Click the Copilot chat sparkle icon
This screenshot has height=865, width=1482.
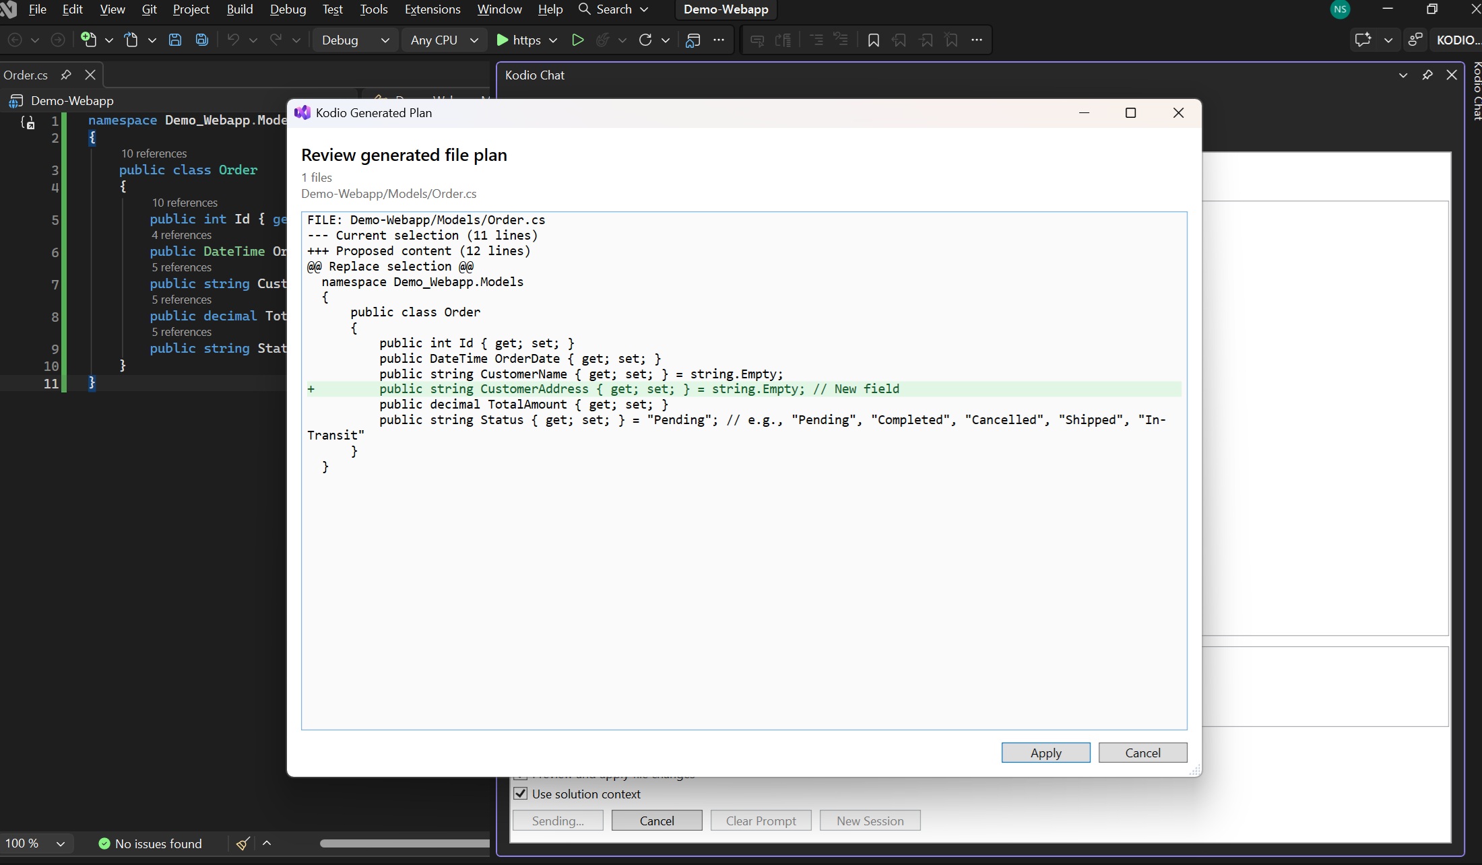[x=1363, y=40]
